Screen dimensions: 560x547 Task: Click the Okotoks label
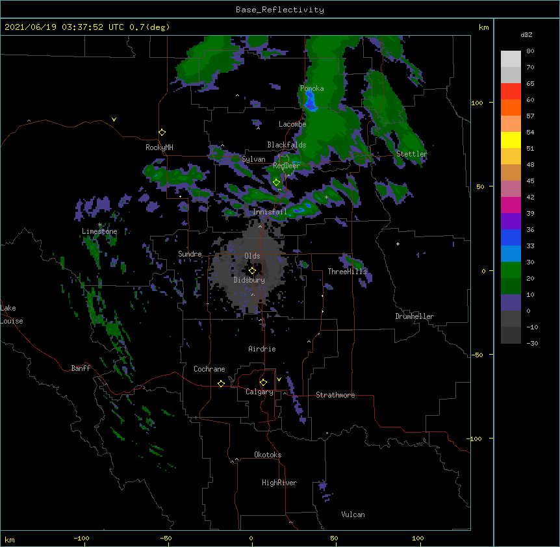268,455
